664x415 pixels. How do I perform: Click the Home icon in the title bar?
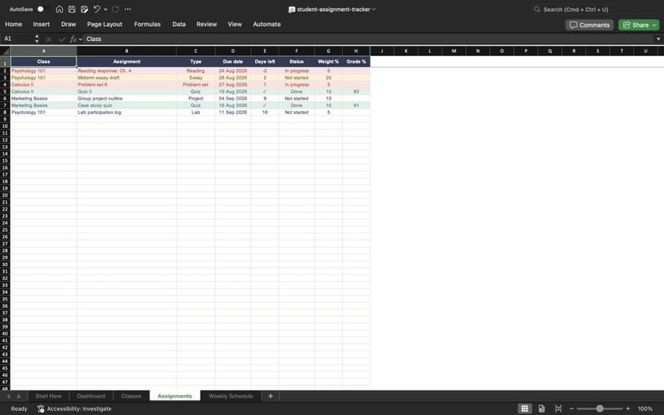[59, 9]
